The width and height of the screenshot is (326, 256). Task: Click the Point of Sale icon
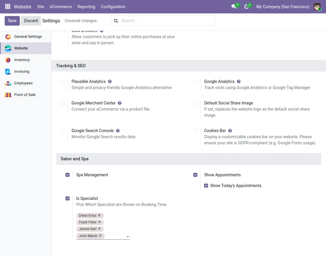(8, 95)
